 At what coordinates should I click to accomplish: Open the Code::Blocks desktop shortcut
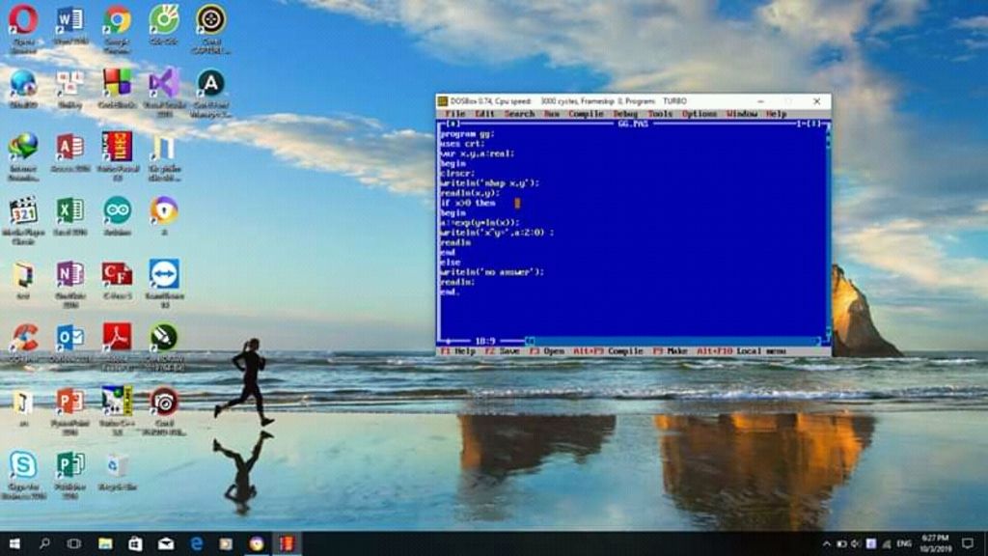click(x=117, y=83)
